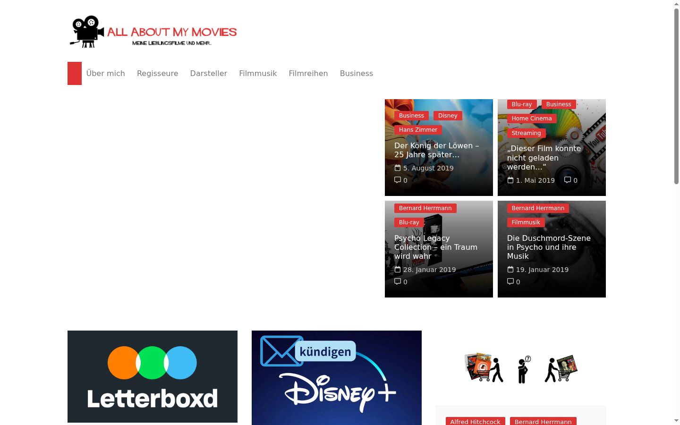
Task: Open the Über mich menu item
Action: tap(106, 73)
